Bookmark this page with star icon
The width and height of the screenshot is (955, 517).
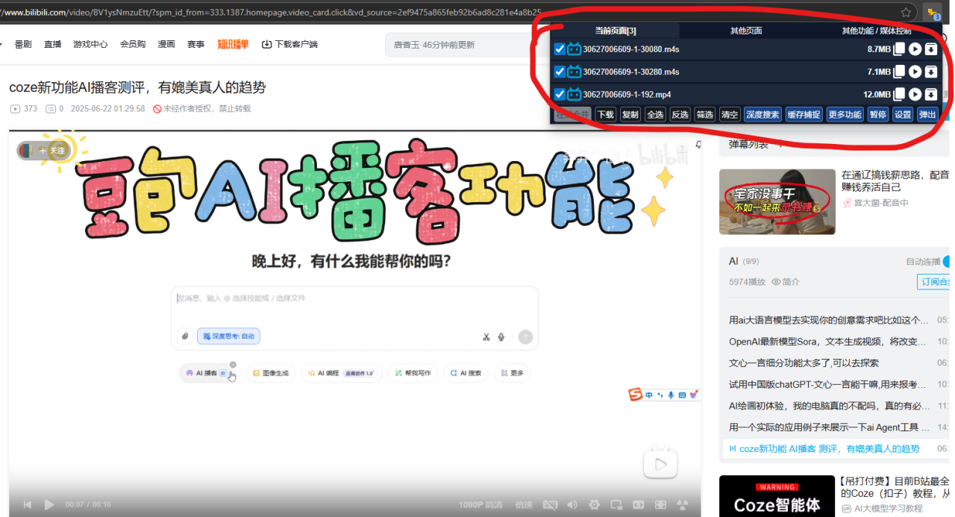click(x=906, y=12)
